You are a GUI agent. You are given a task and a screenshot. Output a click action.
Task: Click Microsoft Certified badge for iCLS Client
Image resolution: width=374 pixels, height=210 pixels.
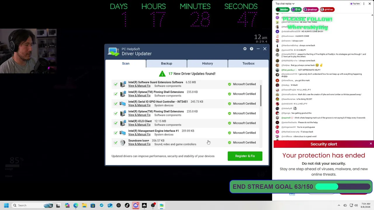point(242,123)
